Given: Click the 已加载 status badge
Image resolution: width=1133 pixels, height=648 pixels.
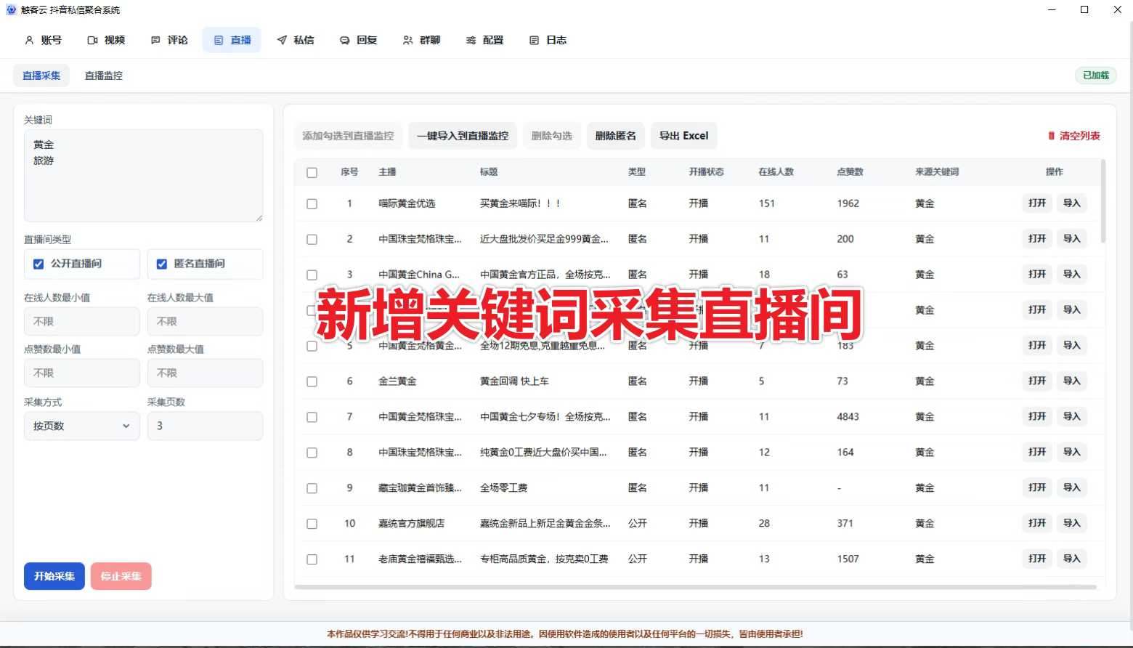Looking at the screenshot, I should [x=1096, y=76].
